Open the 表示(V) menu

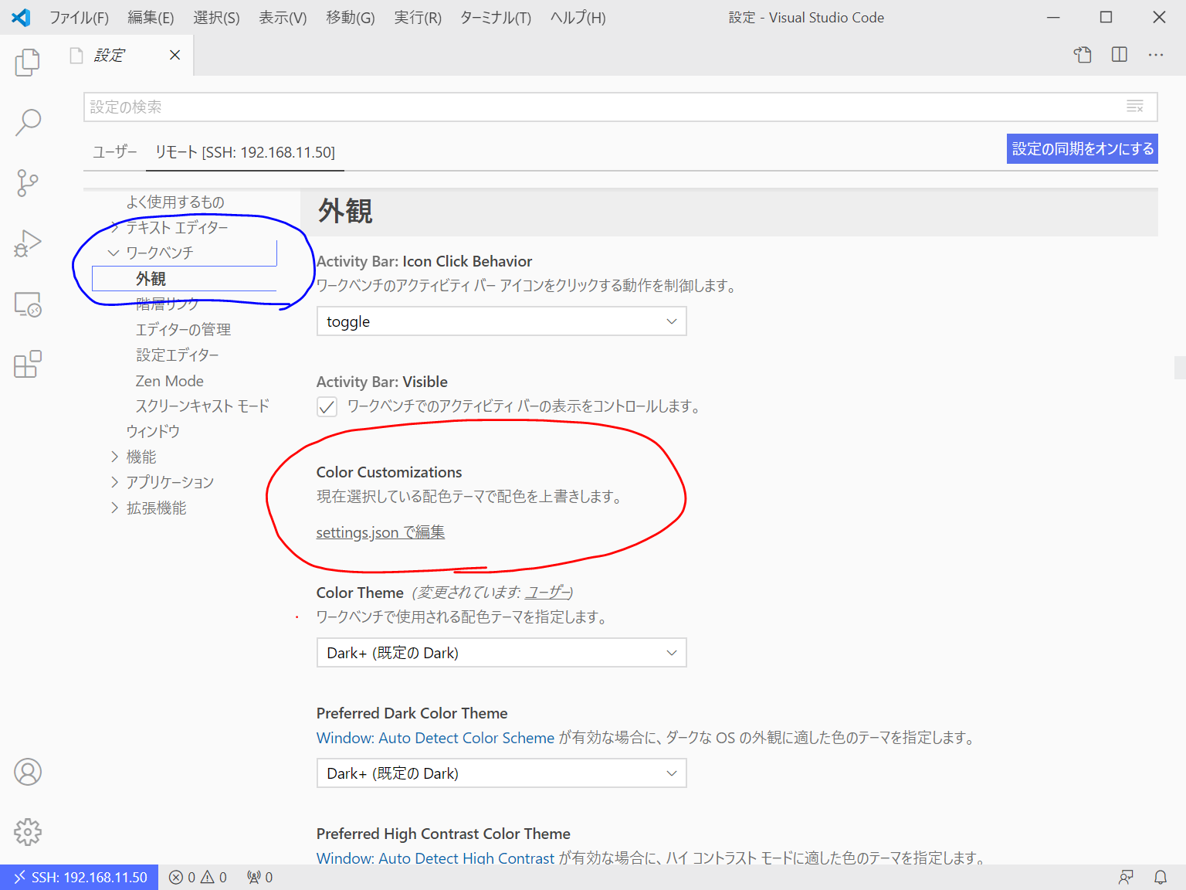coord(283,17)
